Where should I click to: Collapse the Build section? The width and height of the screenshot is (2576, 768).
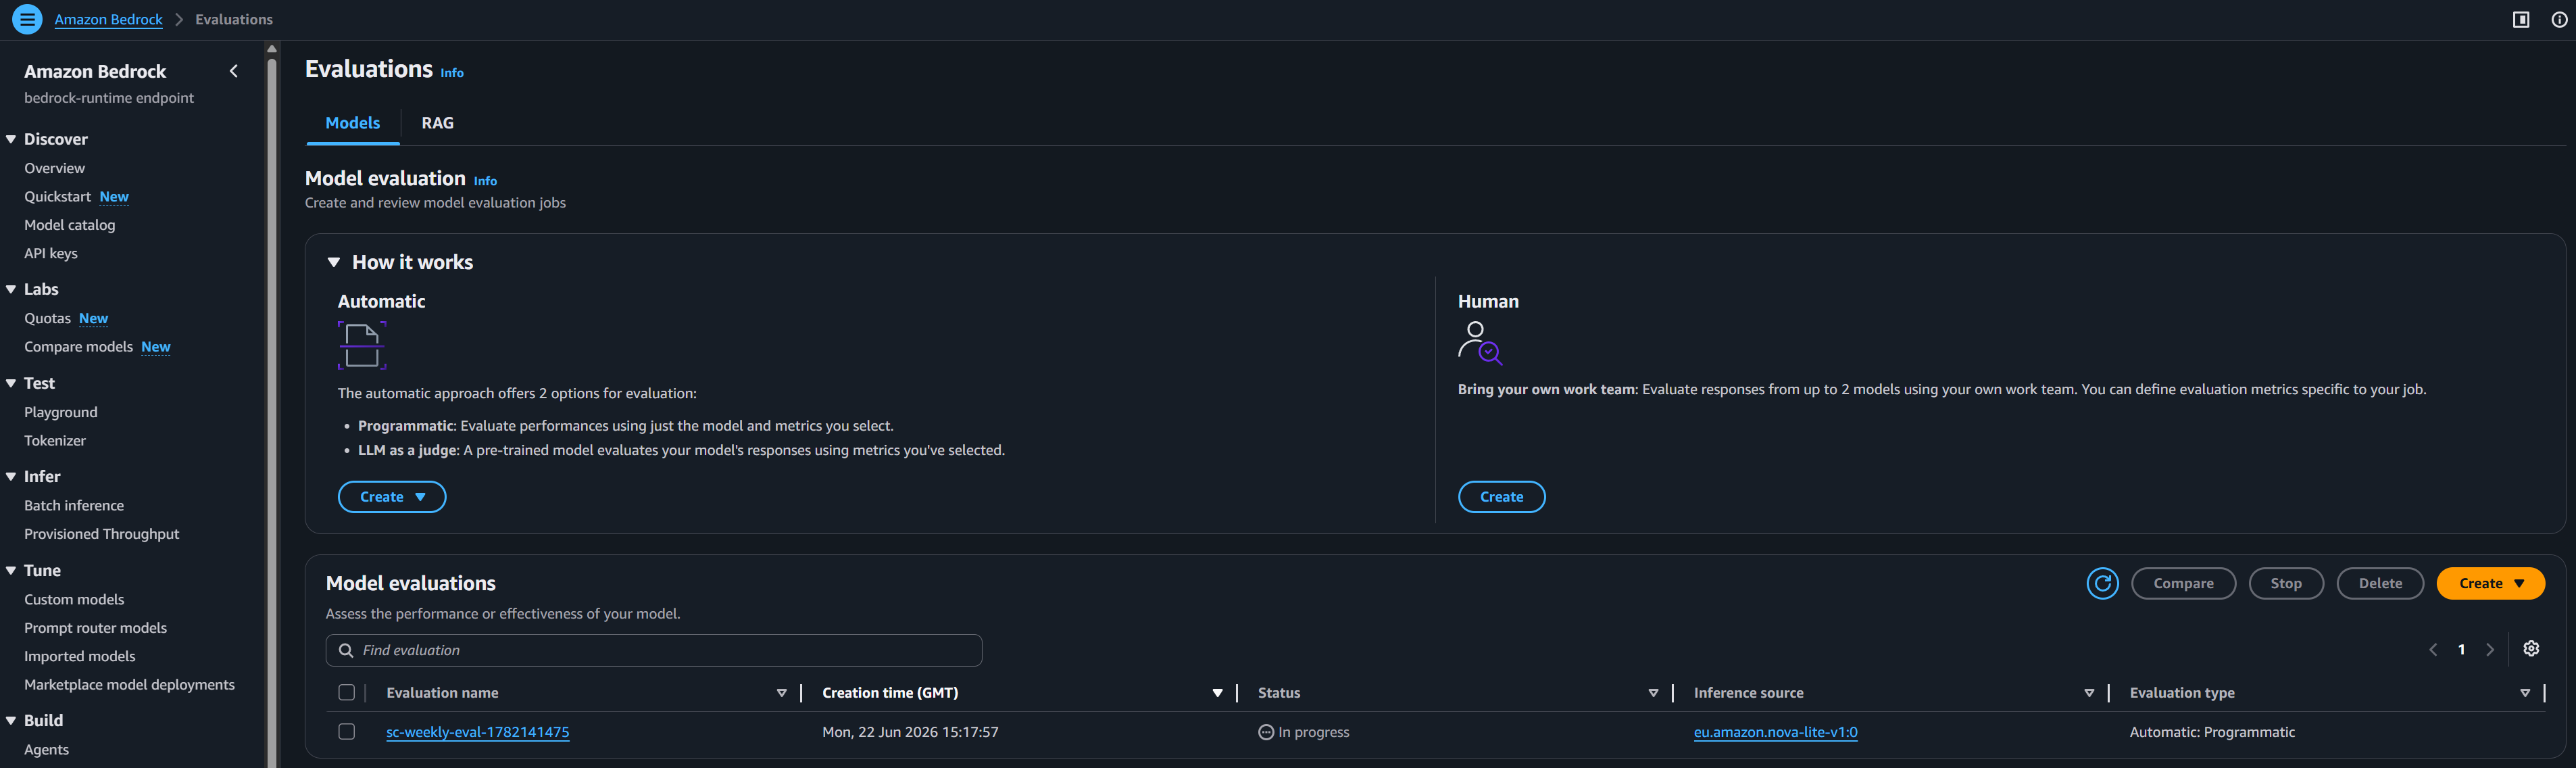11,720
